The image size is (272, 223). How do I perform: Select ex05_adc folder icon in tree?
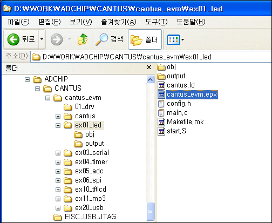coord(68,171)
